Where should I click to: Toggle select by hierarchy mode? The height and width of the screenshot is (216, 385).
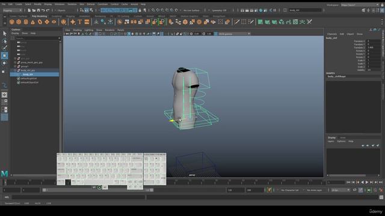point(82,10)
